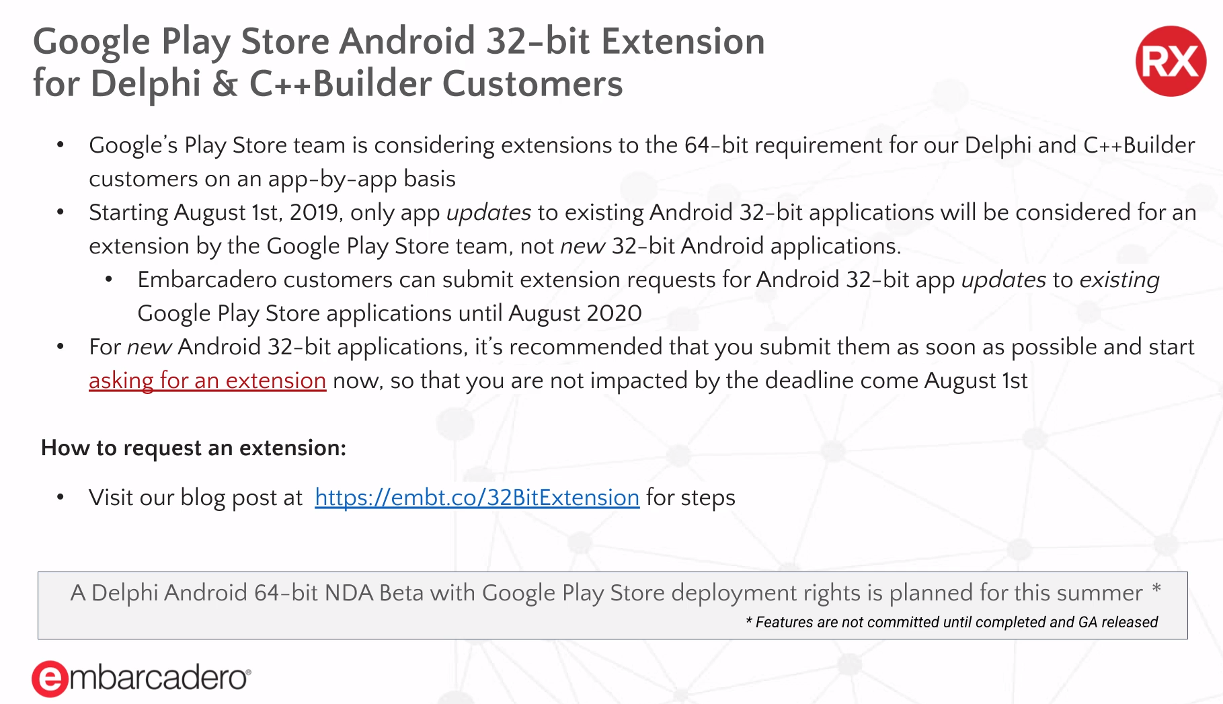Click the text 'For new Android 32-bit applications'
This screenshot has height=704, width=1223.
(x=276, y=347)
